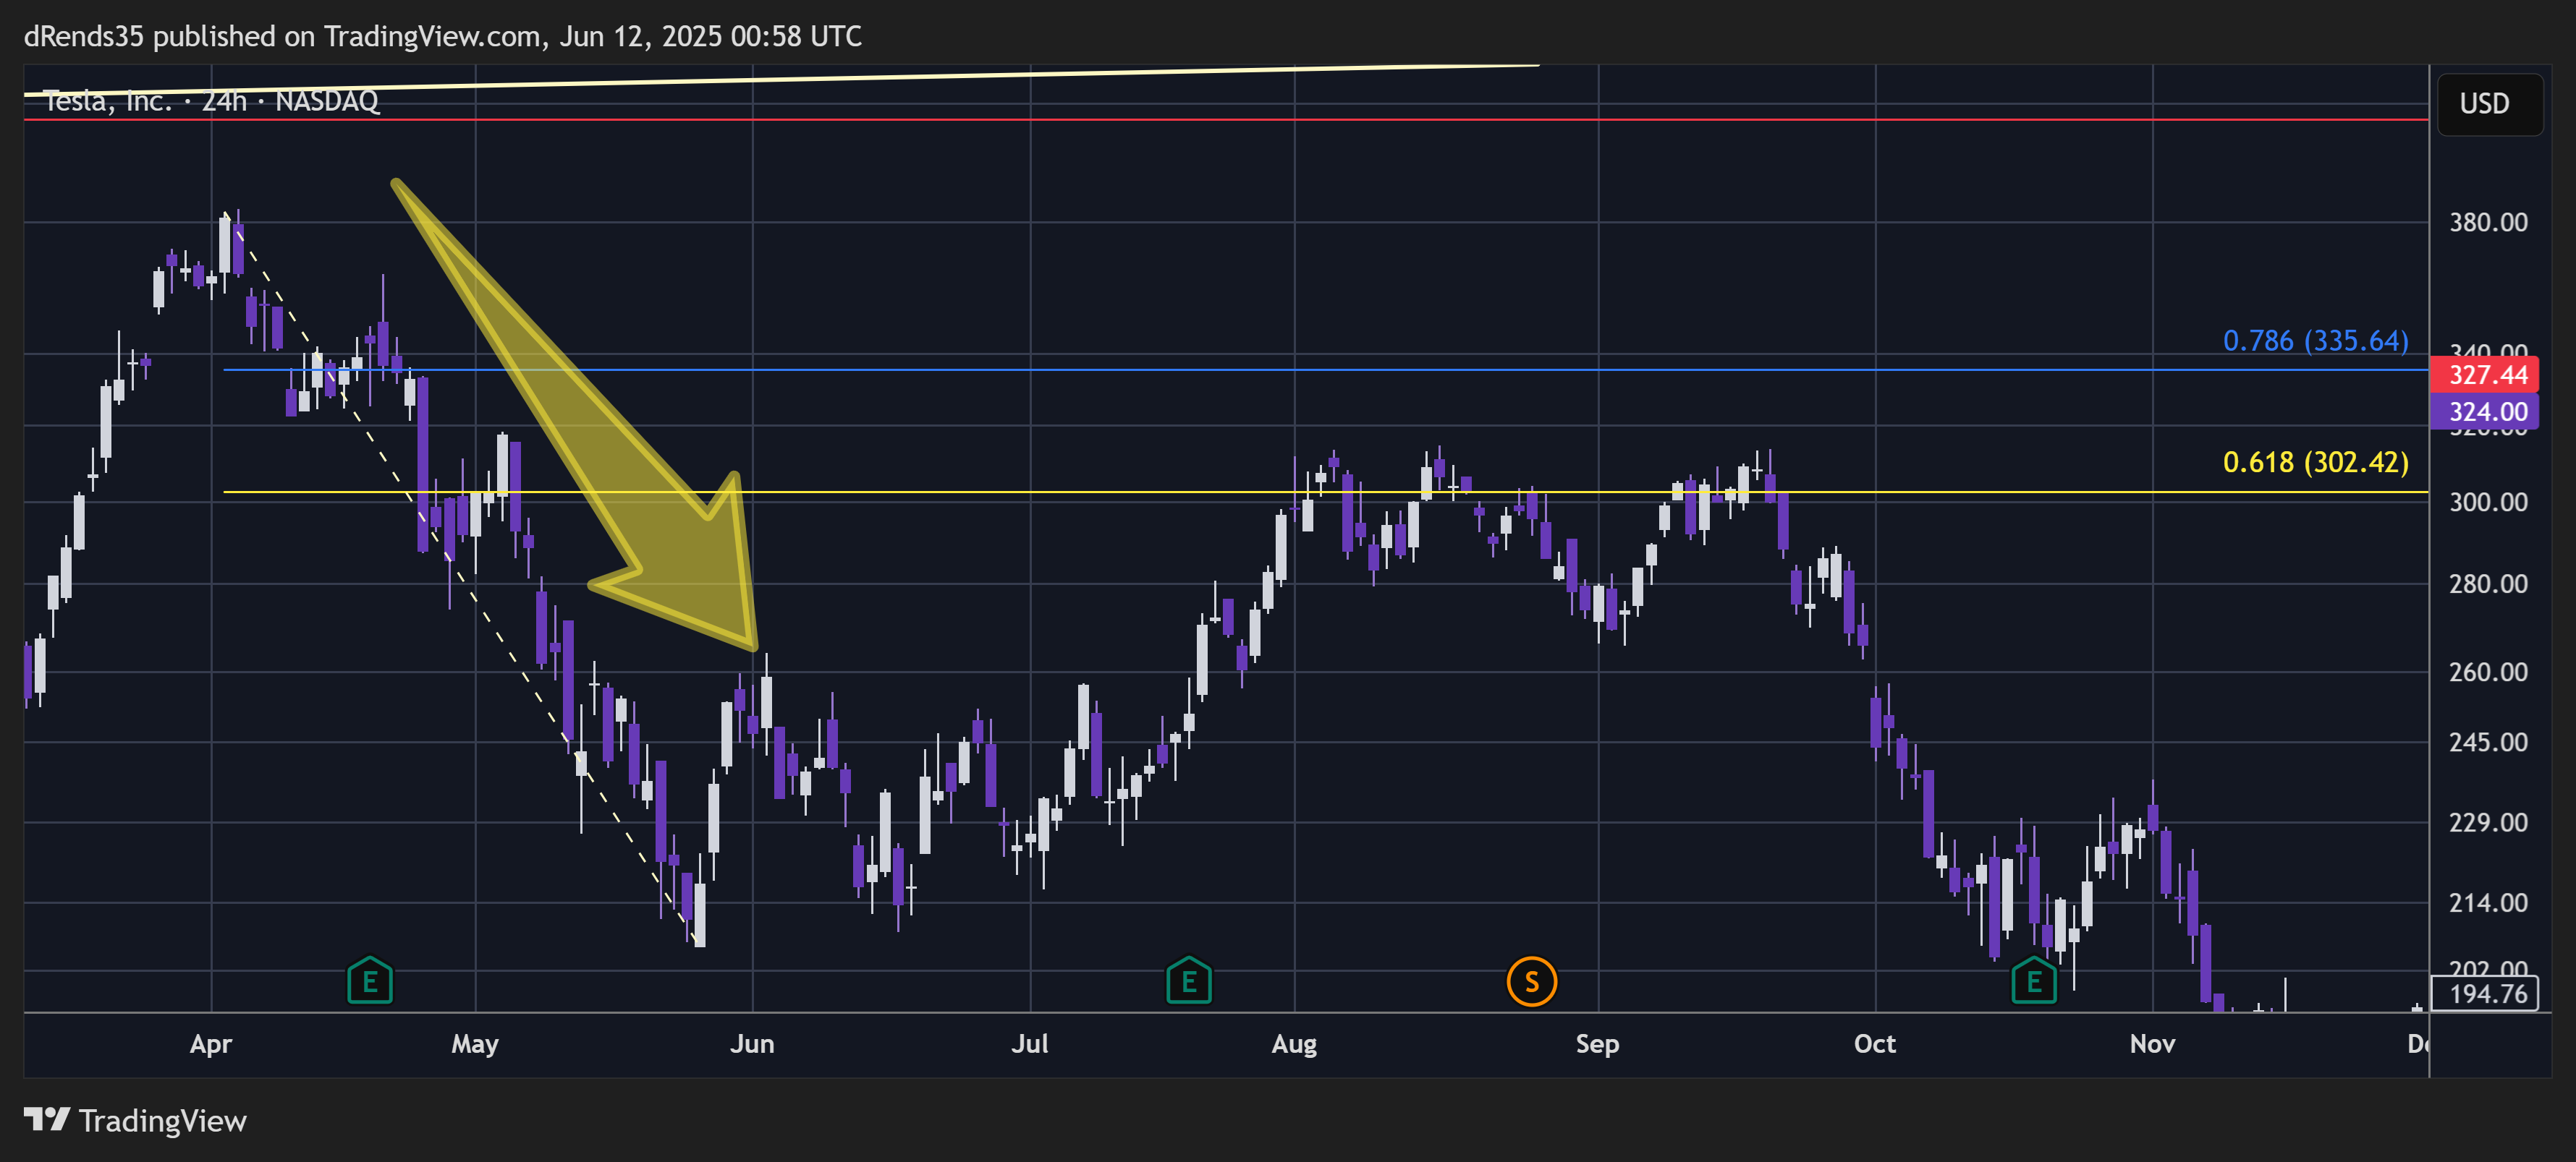Screen dimensions: 2576x1162
Task: Click the Nov label on time axis
Action: [2152, 1044]
